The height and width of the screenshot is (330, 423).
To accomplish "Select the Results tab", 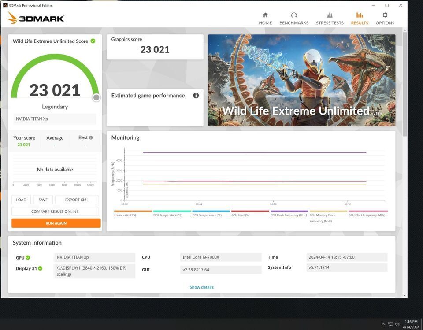I will tap(360, 19).
